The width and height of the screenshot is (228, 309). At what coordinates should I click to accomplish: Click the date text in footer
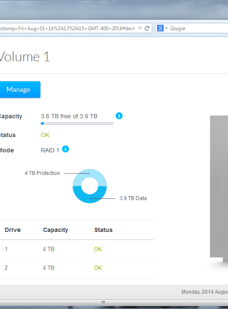tap(205, 292)
